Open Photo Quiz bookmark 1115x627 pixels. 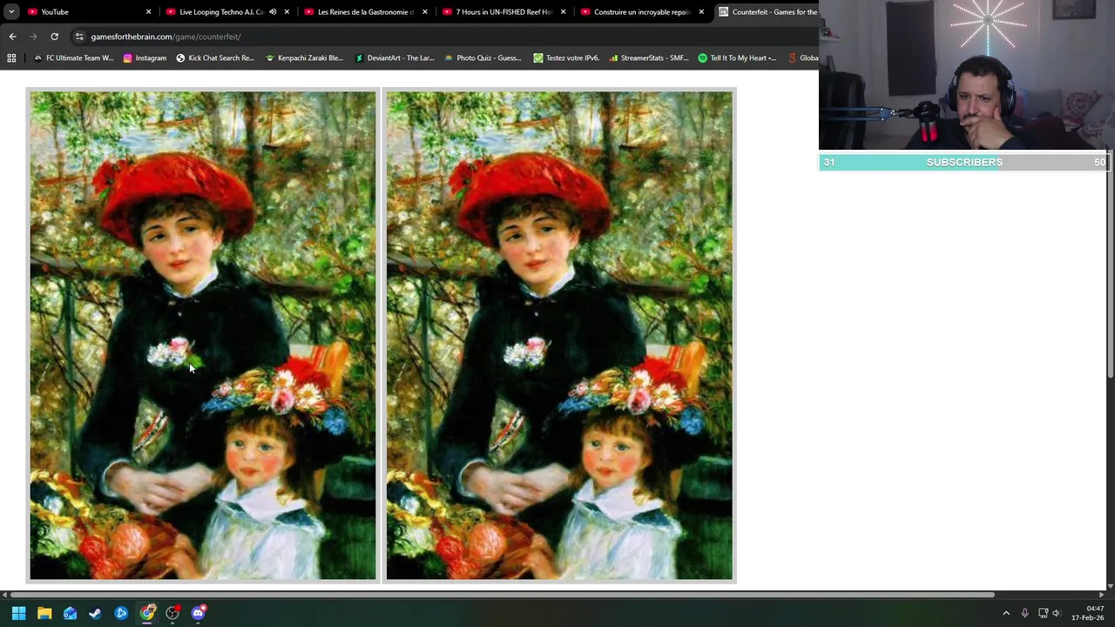(483, 58)
